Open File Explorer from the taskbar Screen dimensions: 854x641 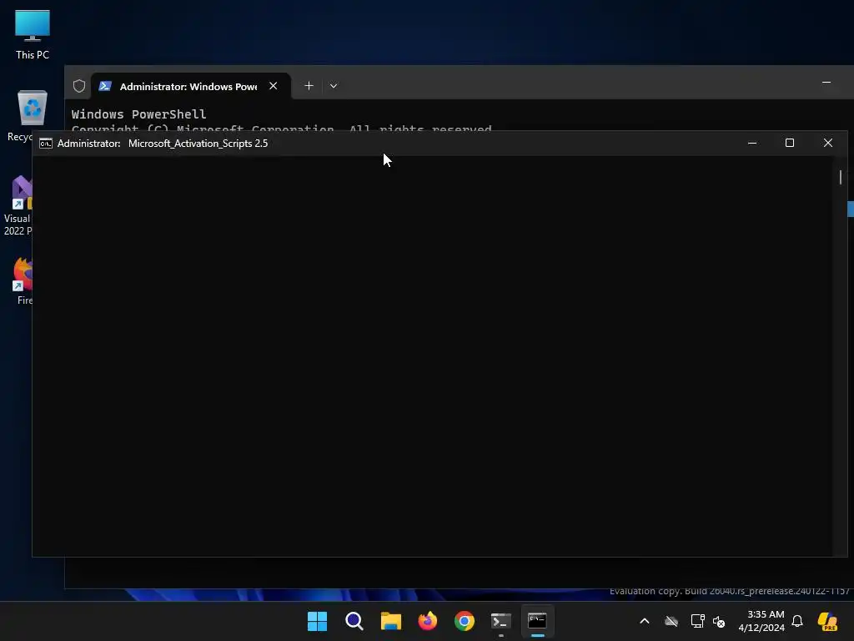pyautogui.click(x=390, y=621)
